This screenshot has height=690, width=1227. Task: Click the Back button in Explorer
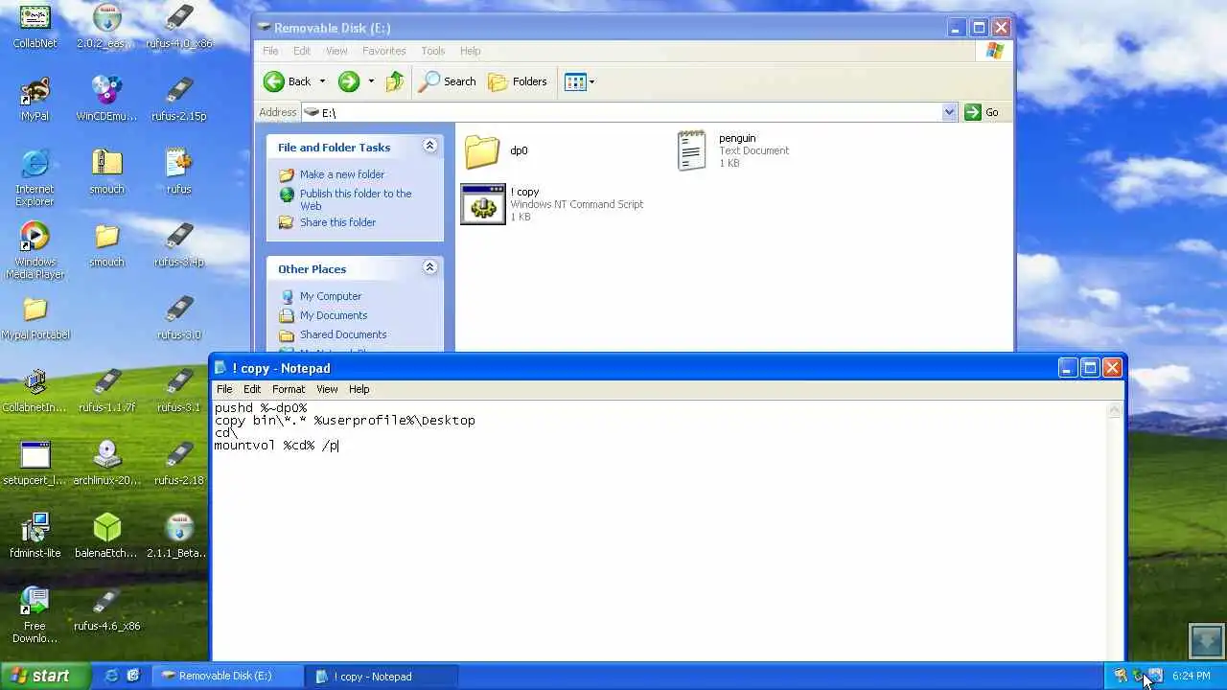click(288, 81)
